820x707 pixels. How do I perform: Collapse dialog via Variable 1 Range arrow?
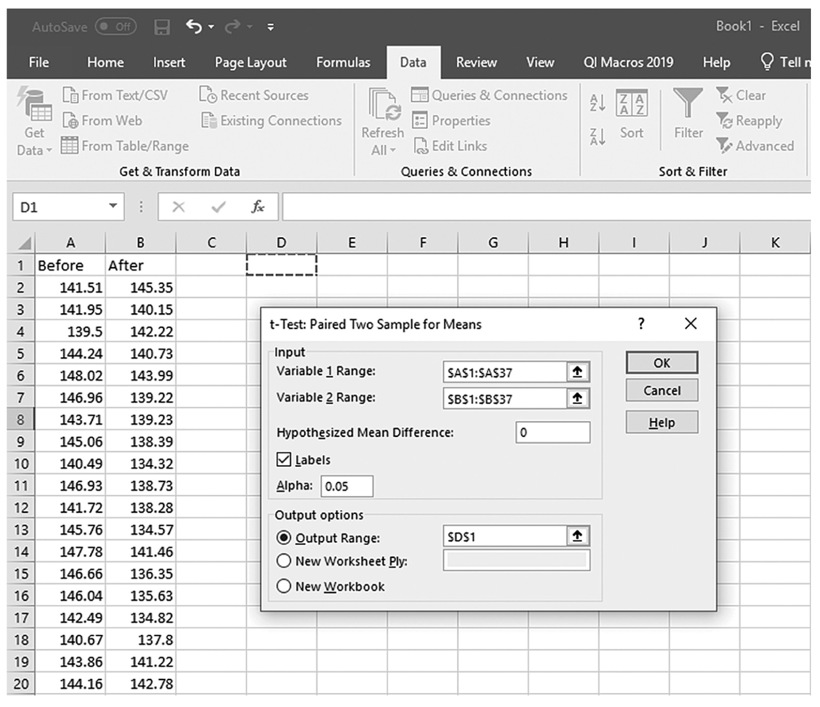577,372
